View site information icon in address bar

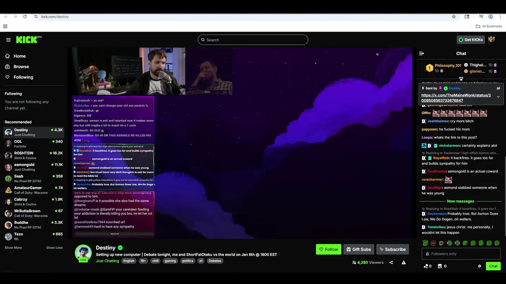pos(36,17)
